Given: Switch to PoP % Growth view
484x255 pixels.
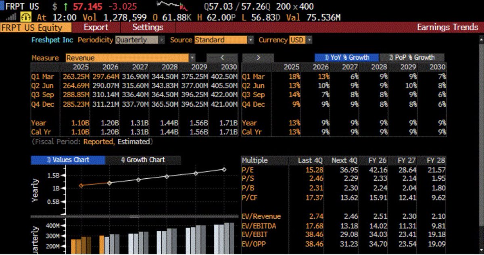Looking at the screenshot, I should 412,58.
